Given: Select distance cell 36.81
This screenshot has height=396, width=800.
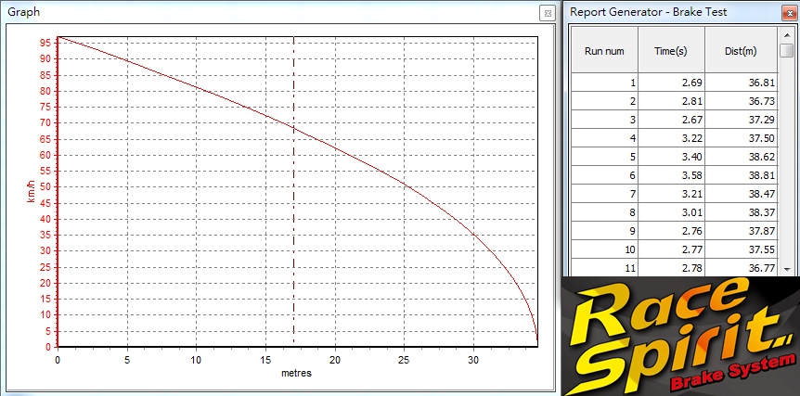Looking at the screenshot, I should click(742, 83).
